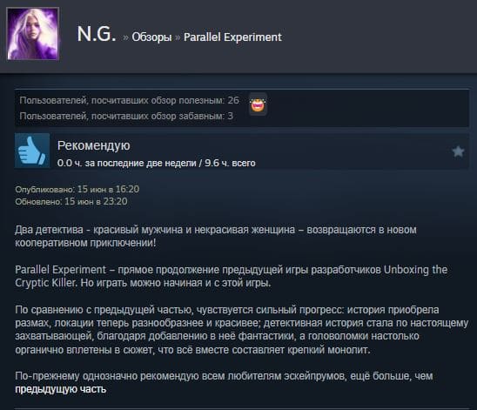The height and width of the screenshot is (410, 477).
Task: Open the предыдущую часть link
Action: 61,389
